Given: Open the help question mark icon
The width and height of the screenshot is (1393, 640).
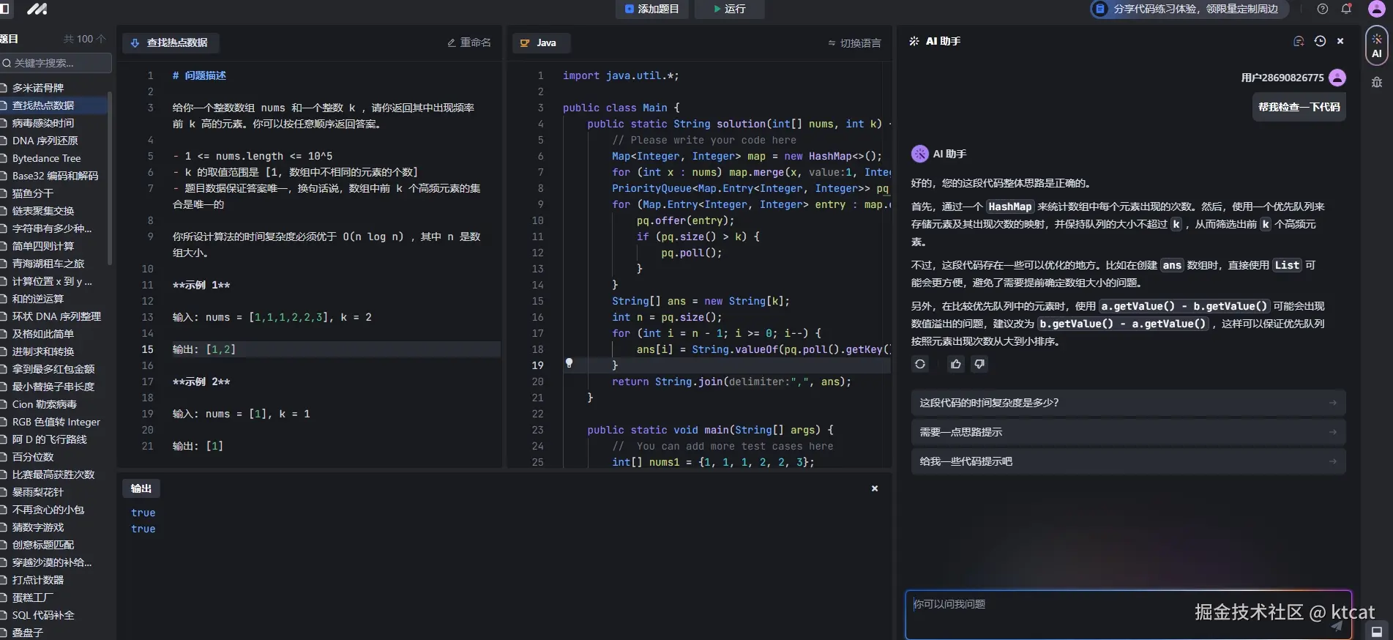Looking at the screenshot, I should coord(1322,9).
